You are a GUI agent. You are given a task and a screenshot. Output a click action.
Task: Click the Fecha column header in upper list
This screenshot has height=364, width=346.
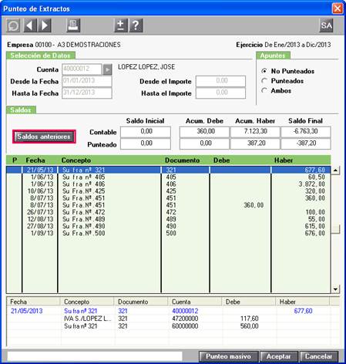35,160
